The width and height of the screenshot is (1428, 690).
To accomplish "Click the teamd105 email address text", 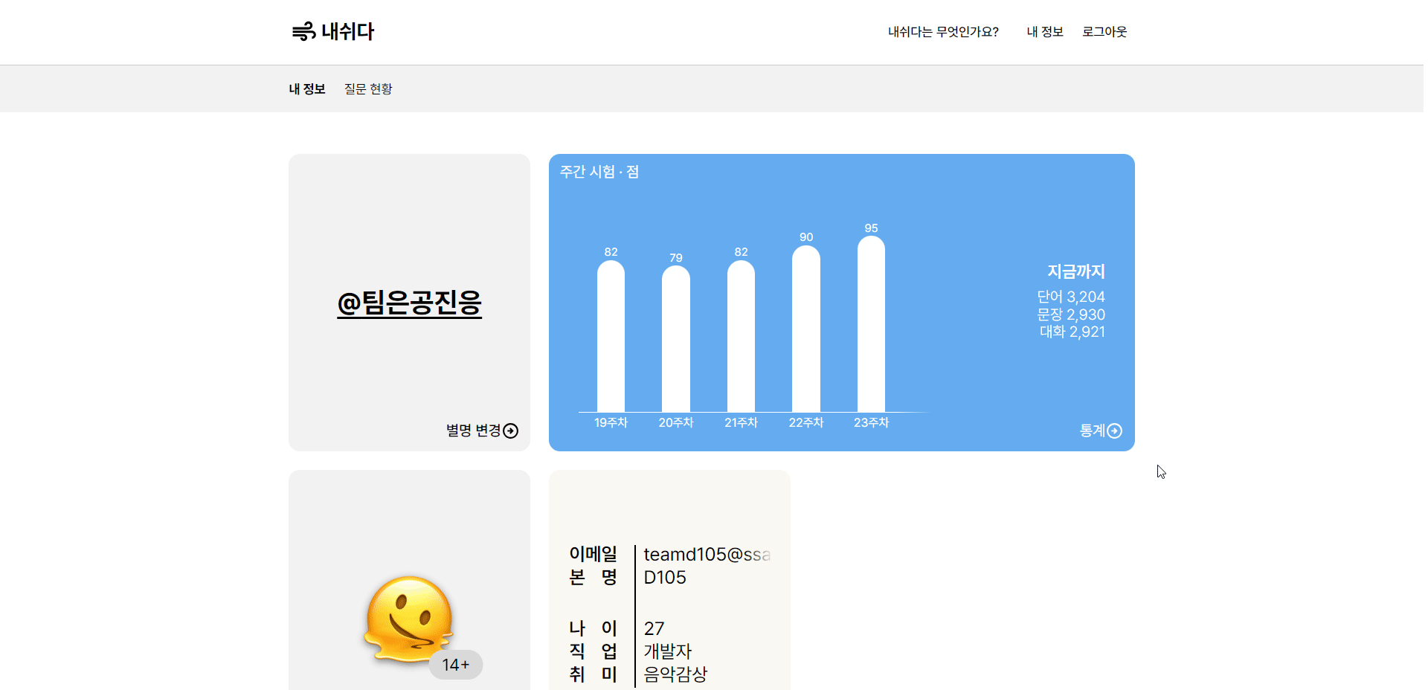I will coord(707,555).
